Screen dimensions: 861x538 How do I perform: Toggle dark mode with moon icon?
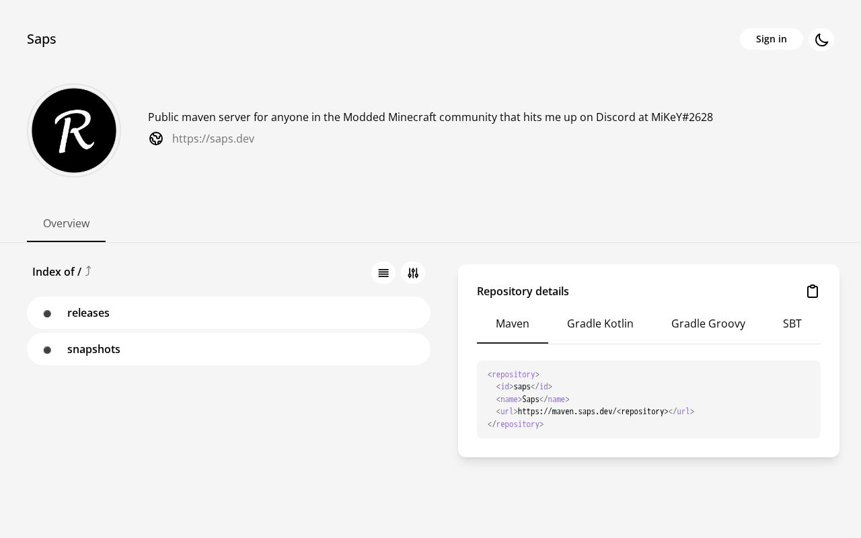pos(821,40)
